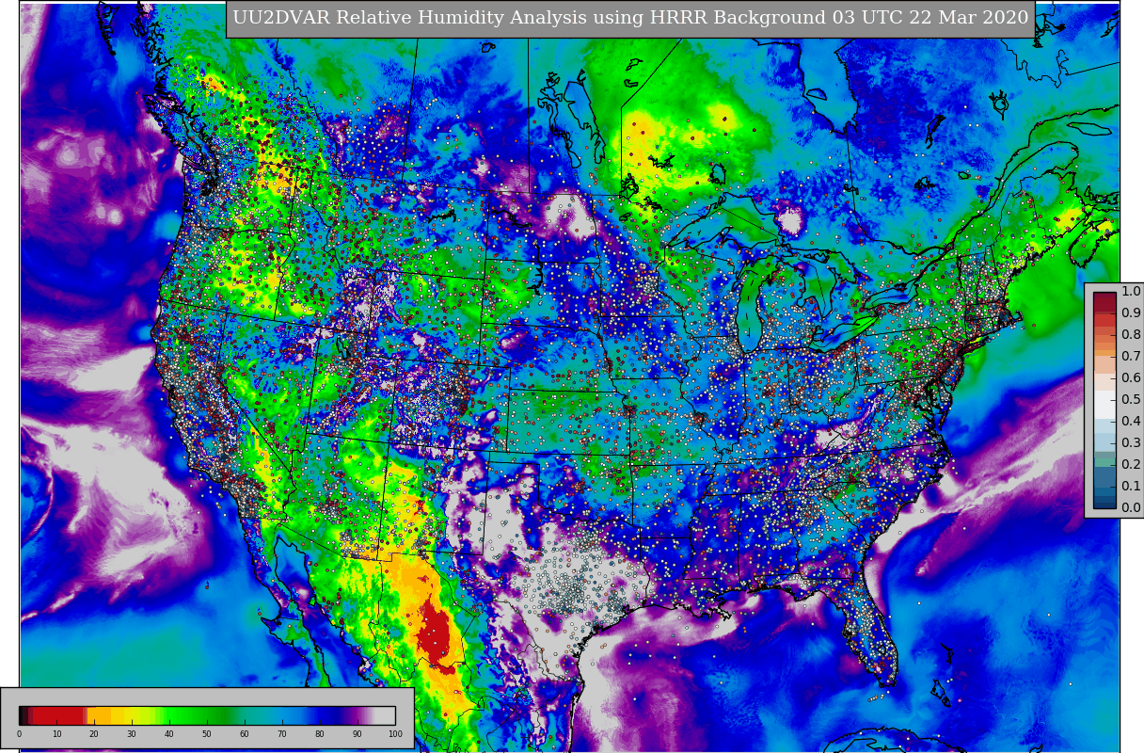The width and height of the screenshot is (1144, 753).
Task: Pick the solid red band on the humidity colorbar
Action: coord(58,715)
